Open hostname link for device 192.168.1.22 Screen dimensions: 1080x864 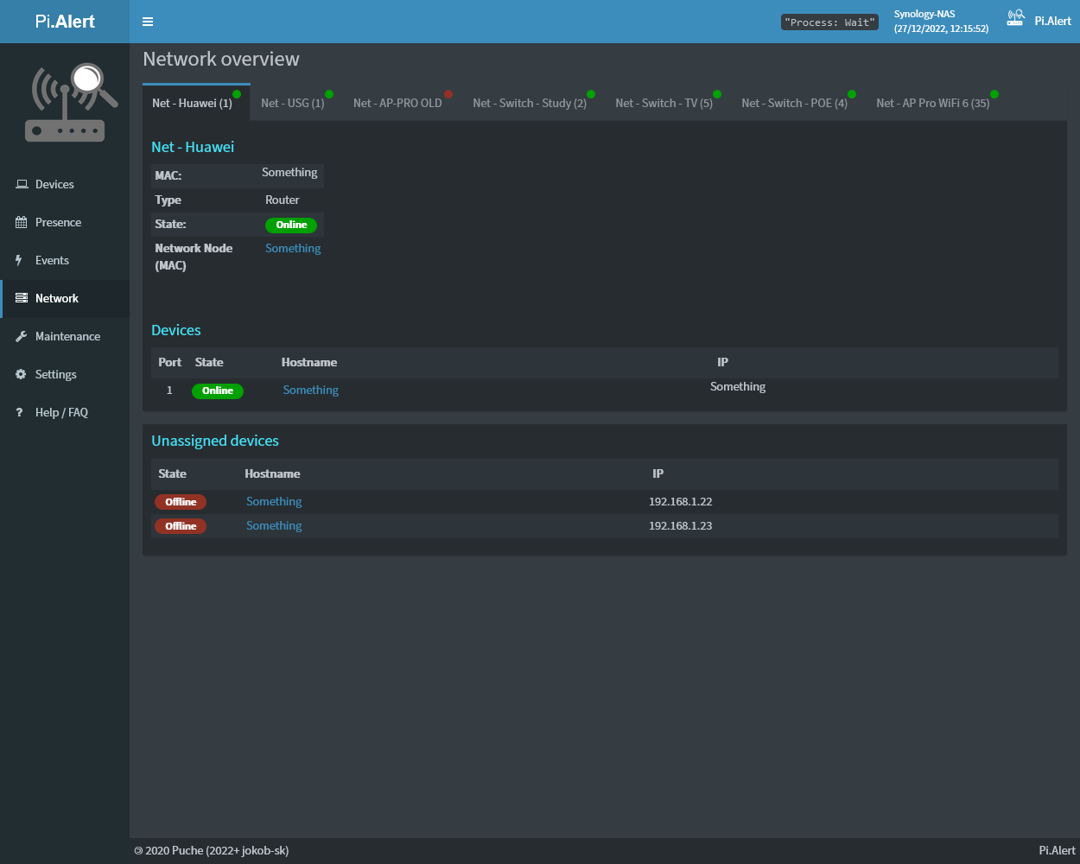click(274, 502)
